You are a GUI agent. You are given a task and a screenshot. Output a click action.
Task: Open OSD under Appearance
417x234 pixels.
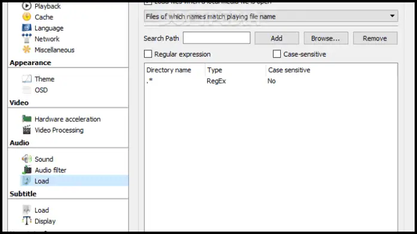point(41,90)
